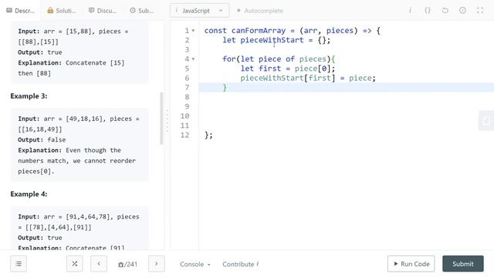Click the 'pieceWithStart[first] = piece;' code line
The image size is (494, 277).
pos(308,78)
